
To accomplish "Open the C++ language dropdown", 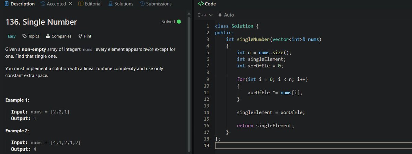I will click(x=205, y=15).
